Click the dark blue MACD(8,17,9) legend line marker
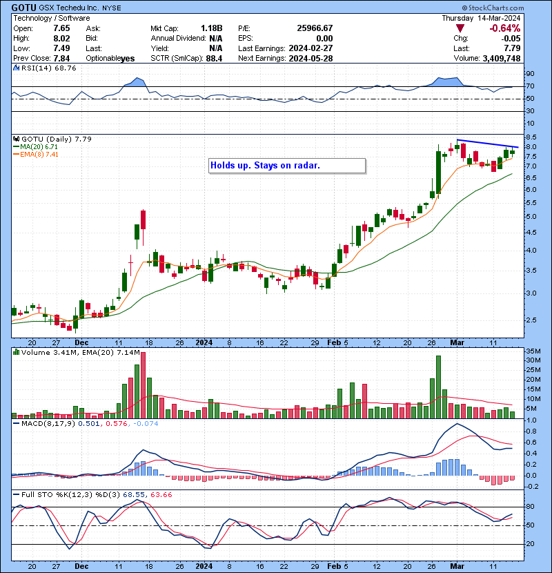 click(16, 424)
